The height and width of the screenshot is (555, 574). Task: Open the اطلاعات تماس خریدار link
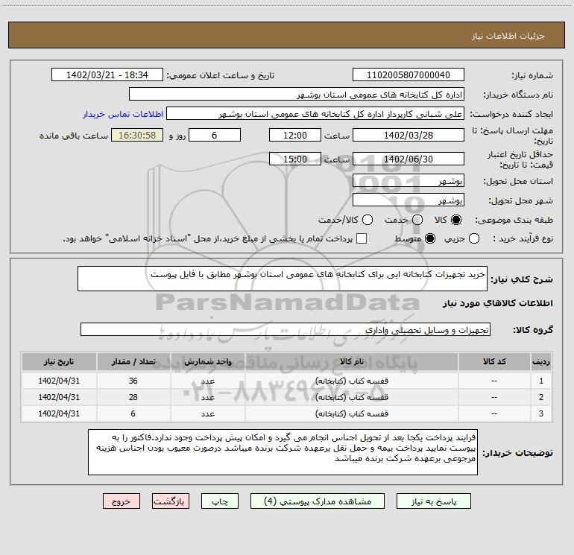point(123,114)
